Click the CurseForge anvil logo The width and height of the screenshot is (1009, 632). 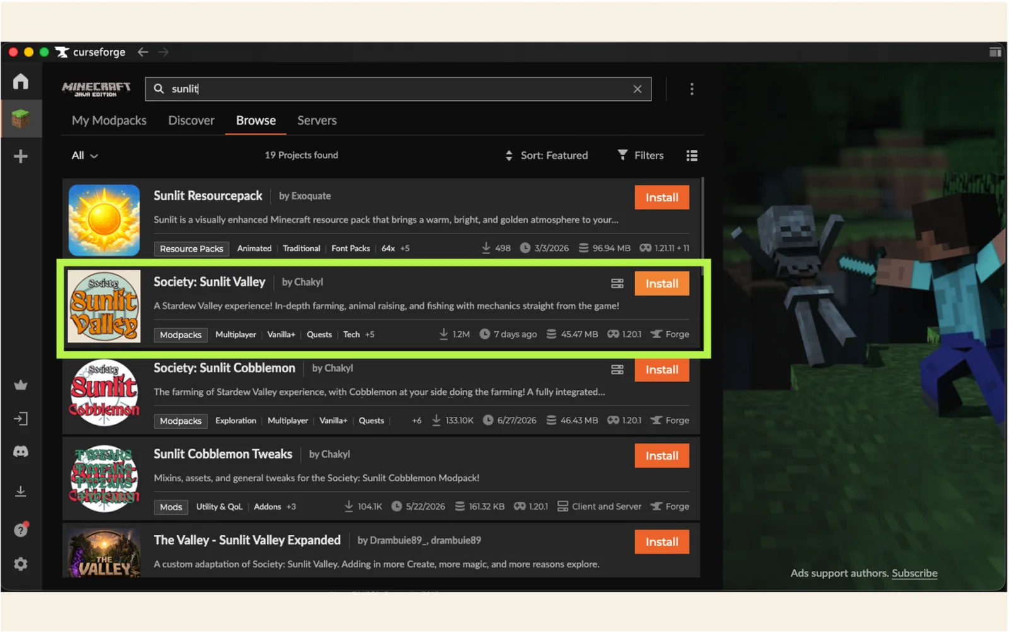pos(62,52)
